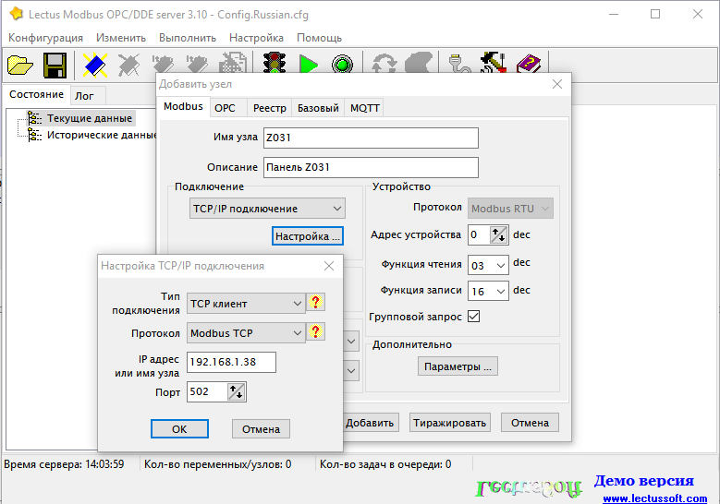Select Текущие данные tree item
Image resolution: width=720 pixels, height=504 pixels.
[90, 118]
